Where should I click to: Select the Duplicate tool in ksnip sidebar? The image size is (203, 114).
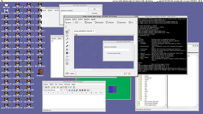point(67,36)
